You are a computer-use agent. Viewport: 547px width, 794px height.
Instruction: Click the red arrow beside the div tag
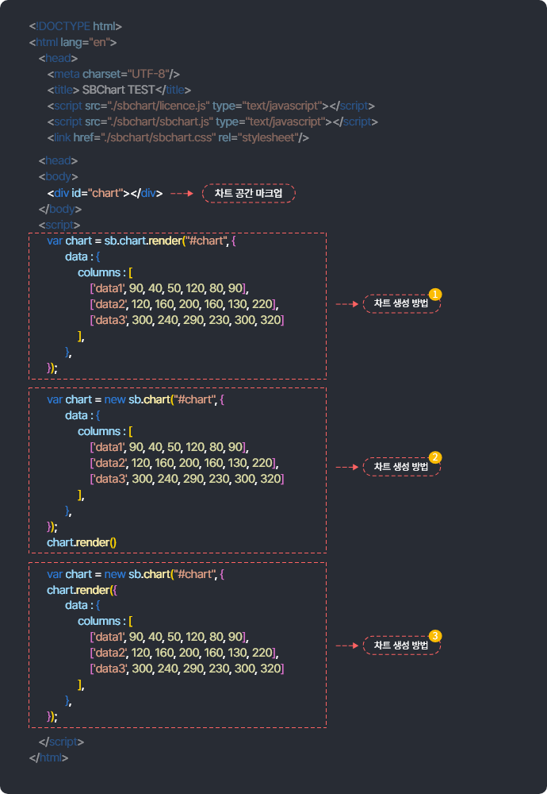[x=182, y=194]
